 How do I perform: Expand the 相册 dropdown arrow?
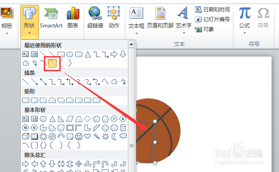click(7, 34)
